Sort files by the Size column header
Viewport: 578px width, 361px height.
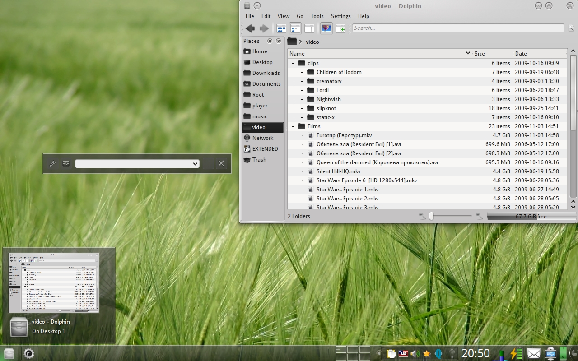493,53
